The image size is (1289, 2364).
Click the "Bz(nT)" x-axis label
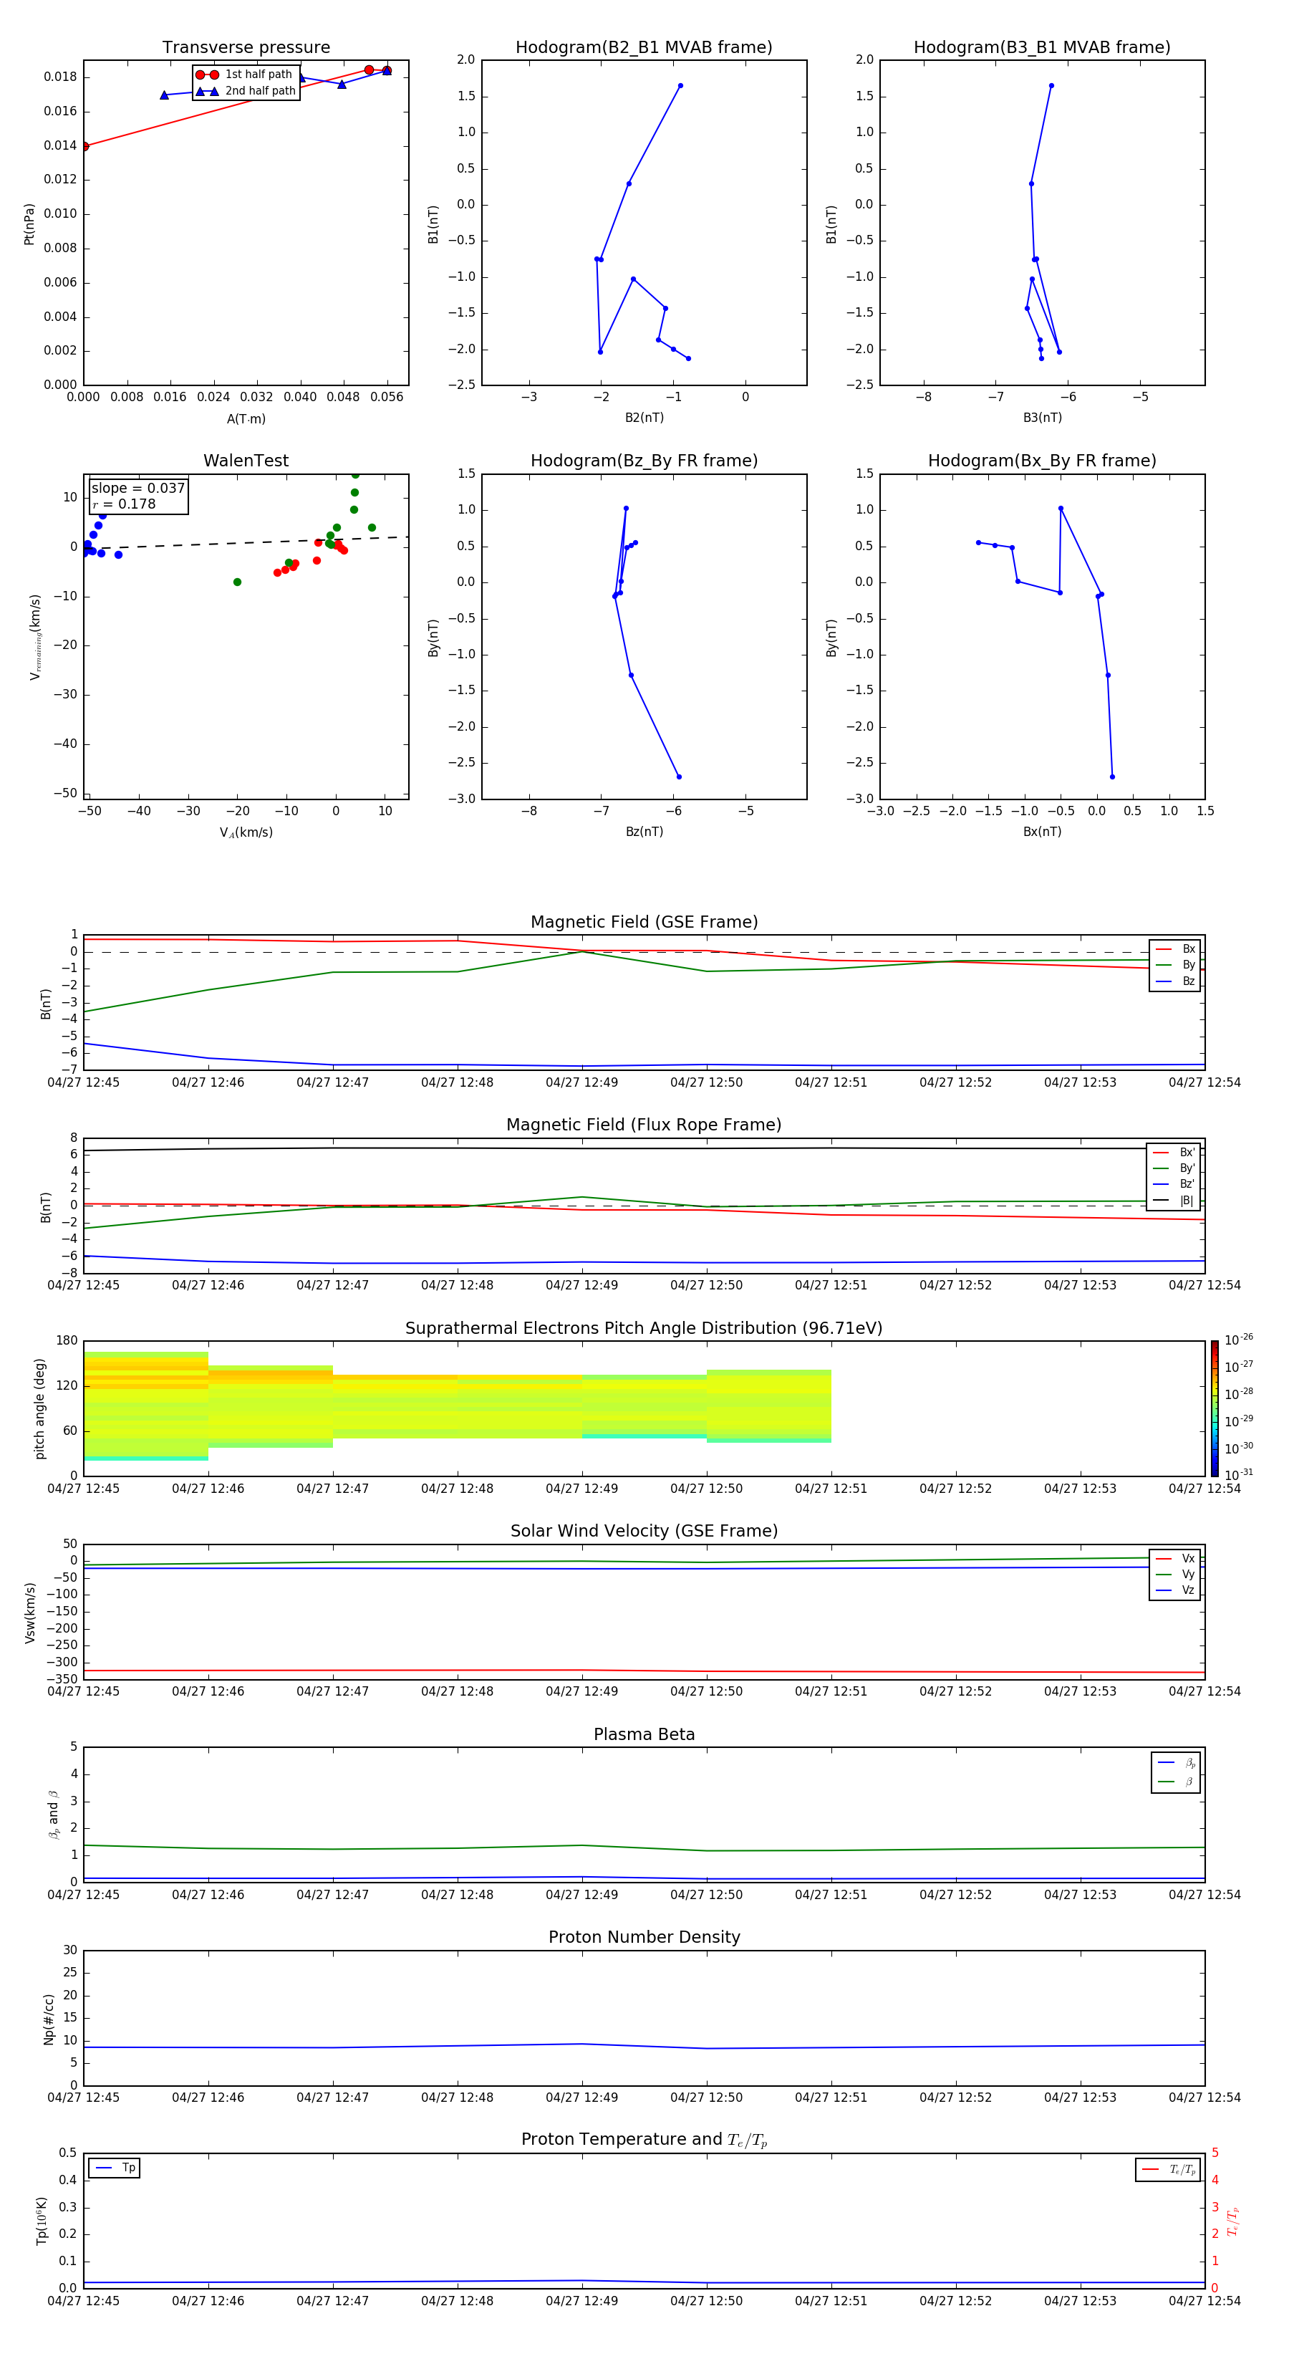pyautogui.click(x=644, y=832)
